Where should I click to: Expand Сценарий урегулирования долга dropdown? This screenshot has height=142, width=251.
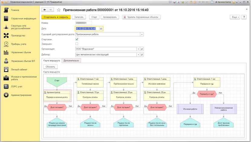coord(142,34)
